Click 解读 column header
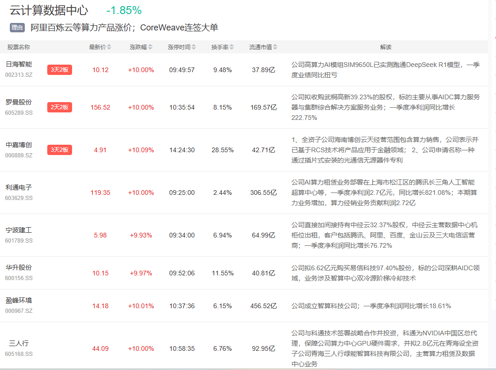This screenshot has width=496, height=370. 386,47
